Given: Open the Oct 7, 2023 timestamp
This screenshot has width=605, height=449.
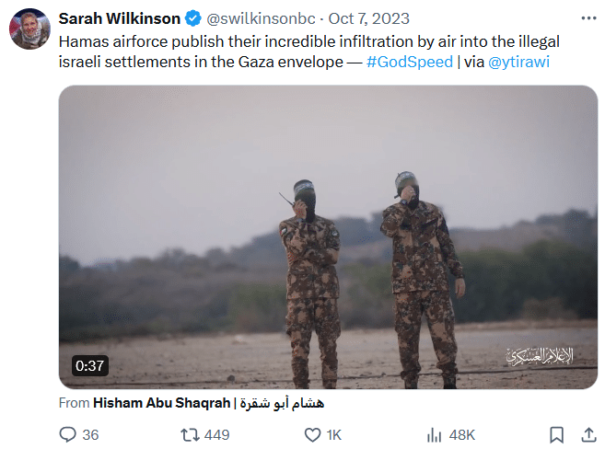Looking at the screenshot, I should 369,18.
